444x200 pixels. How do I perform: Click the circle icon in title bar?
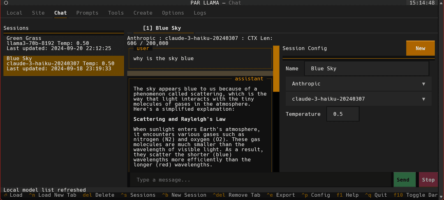(6, 3)
